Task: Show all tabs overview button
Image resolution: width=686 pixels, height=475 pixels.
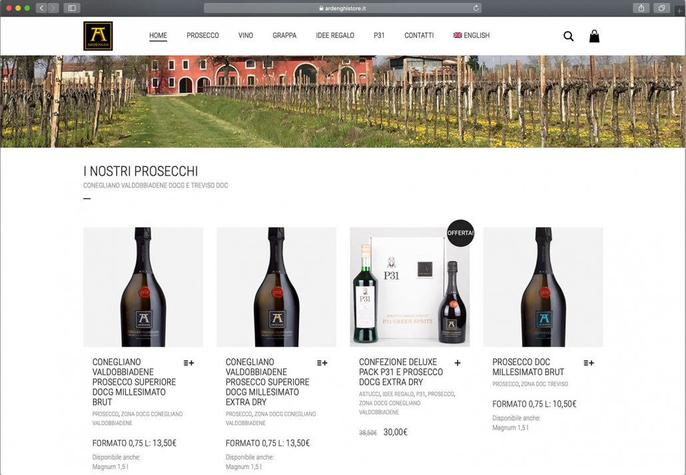Action: 661,8
